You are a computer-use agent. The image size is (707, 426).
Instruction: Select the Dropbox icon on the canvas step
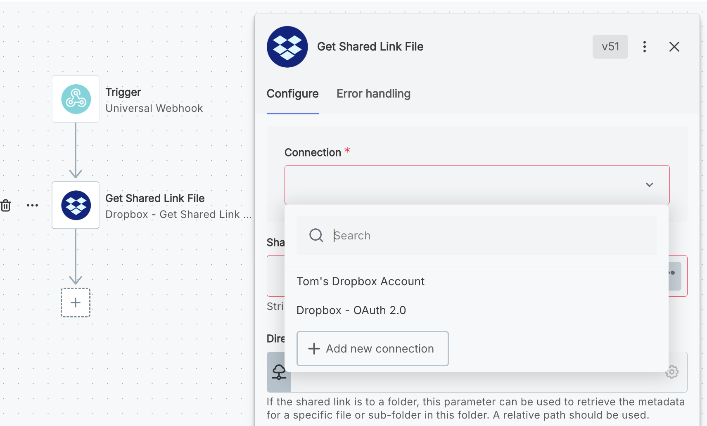(76, 205)
